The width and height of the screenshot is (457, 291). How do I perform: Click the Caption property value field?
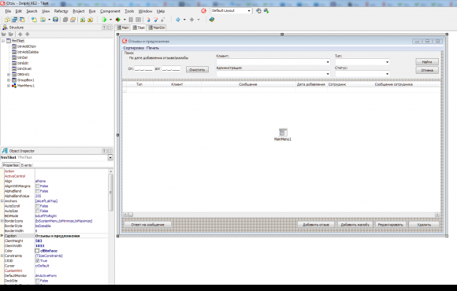72,236
